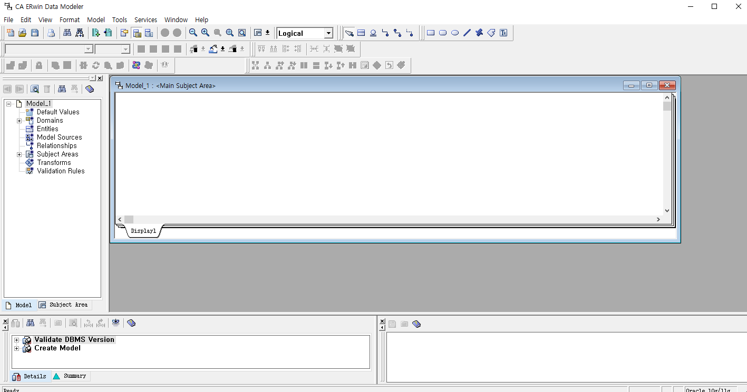The image size is (747, 392).
Task: Select the Display1 diagram tab
Action: 143,231
